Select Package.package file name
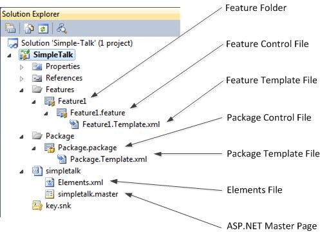This screenshot has width=320, height=232. pos(88,148)
